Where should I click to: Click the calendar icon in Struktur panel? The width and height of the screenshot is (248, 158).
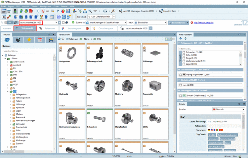(x=40, y=40)
